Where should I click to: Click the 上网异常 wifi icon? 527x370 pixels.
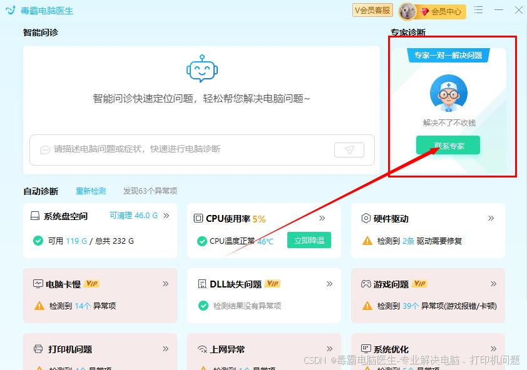pyautogui.click(x=202, y=349)
